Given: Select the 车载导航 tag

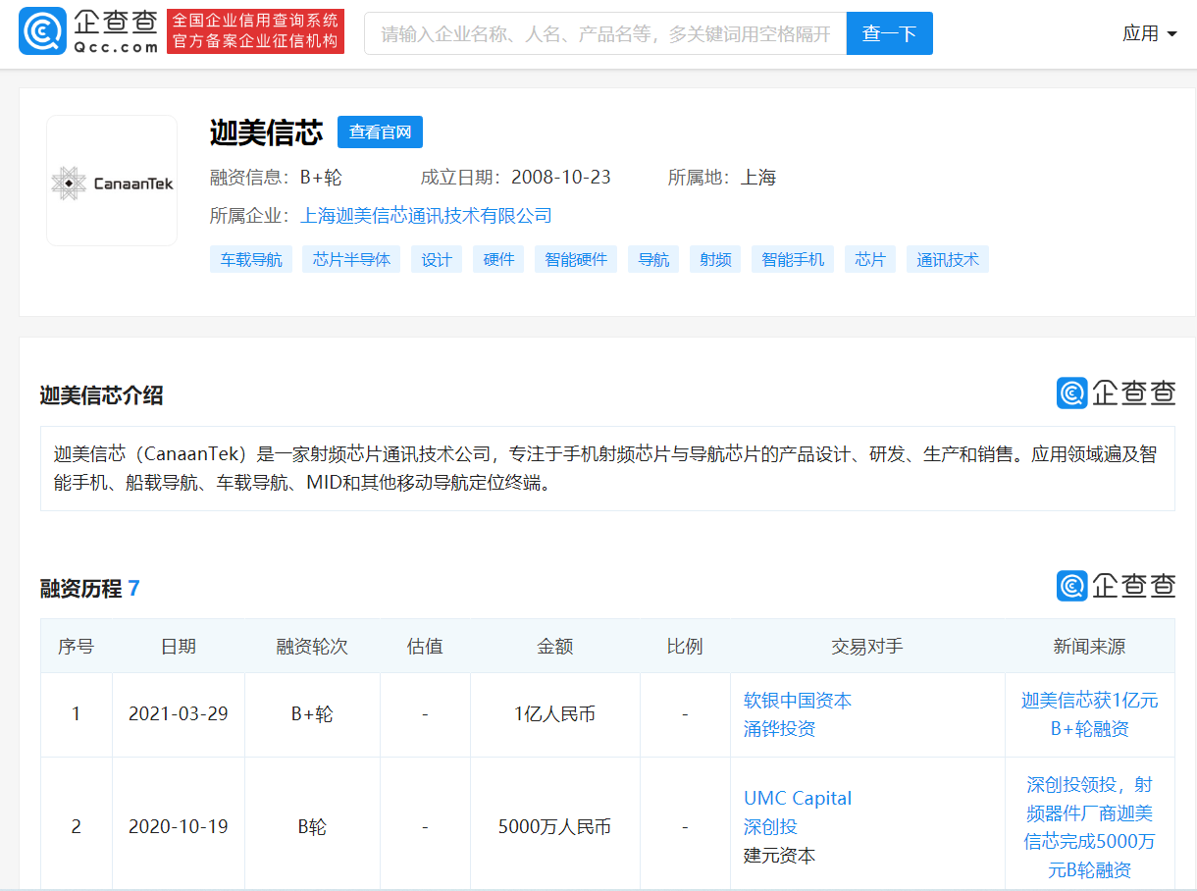Looking at the screenshot, I should [251, 259].
